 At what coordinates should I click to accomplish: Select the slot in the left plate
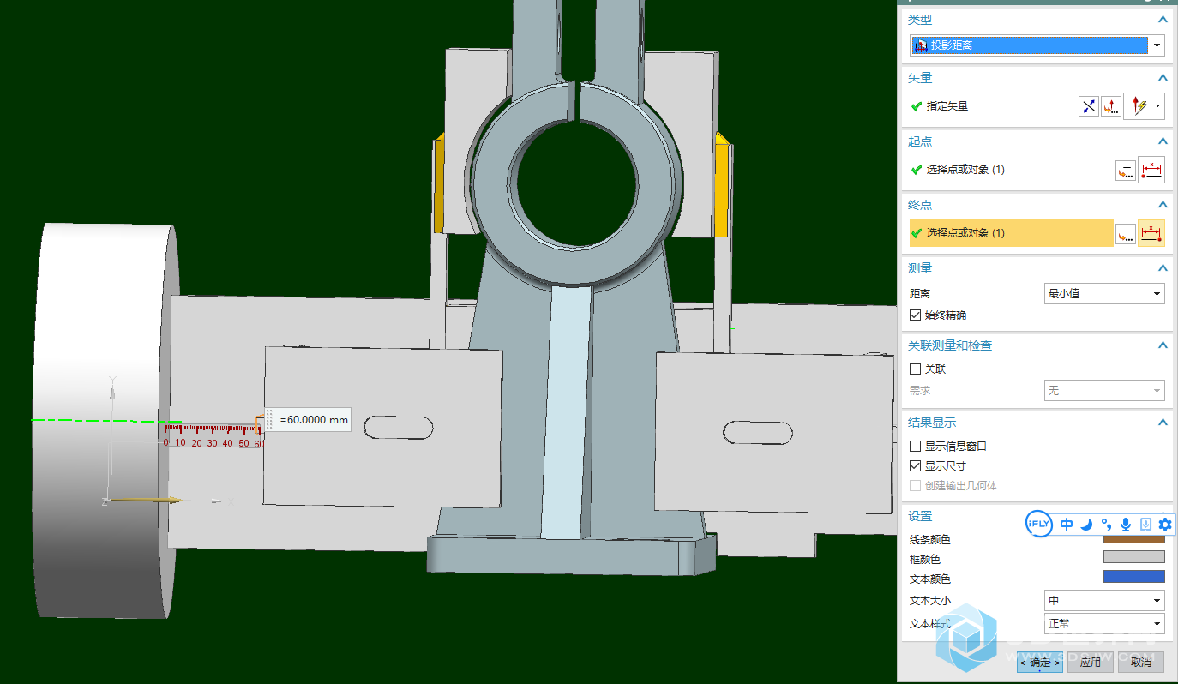[x=399, y=427]
